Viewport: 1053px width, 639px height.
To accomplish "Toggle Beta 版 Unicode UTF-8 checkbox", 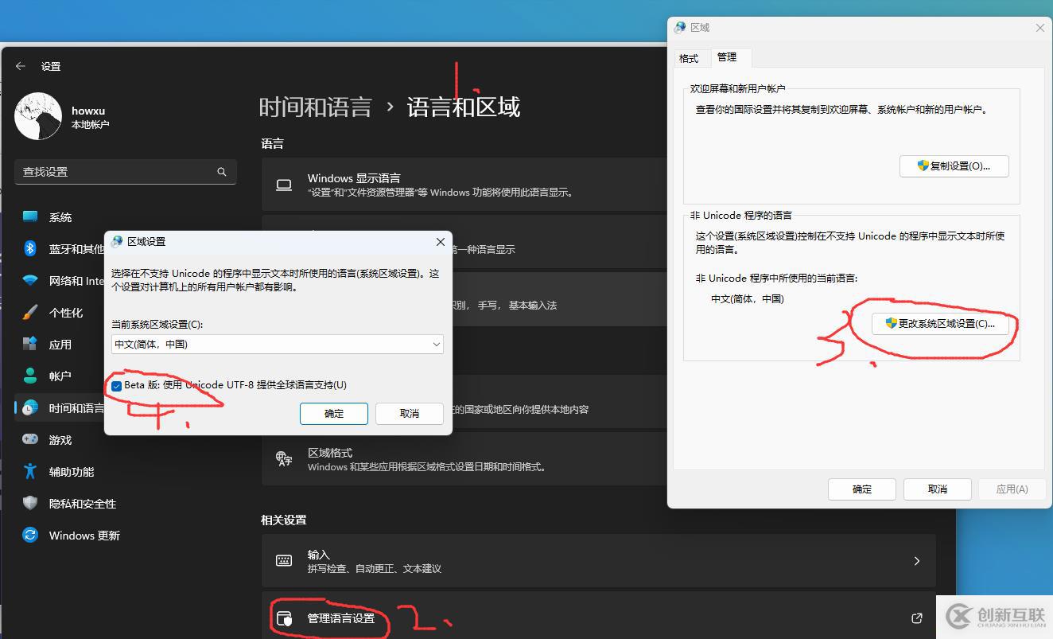I will coord(117,385).
